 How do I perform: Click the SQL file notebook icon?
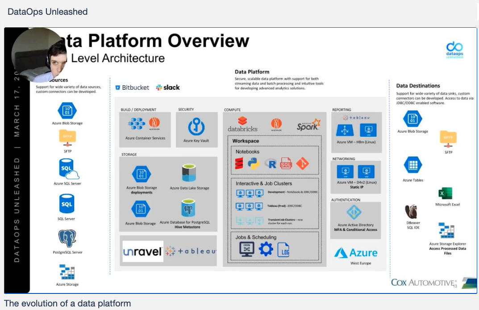point(286,163)
